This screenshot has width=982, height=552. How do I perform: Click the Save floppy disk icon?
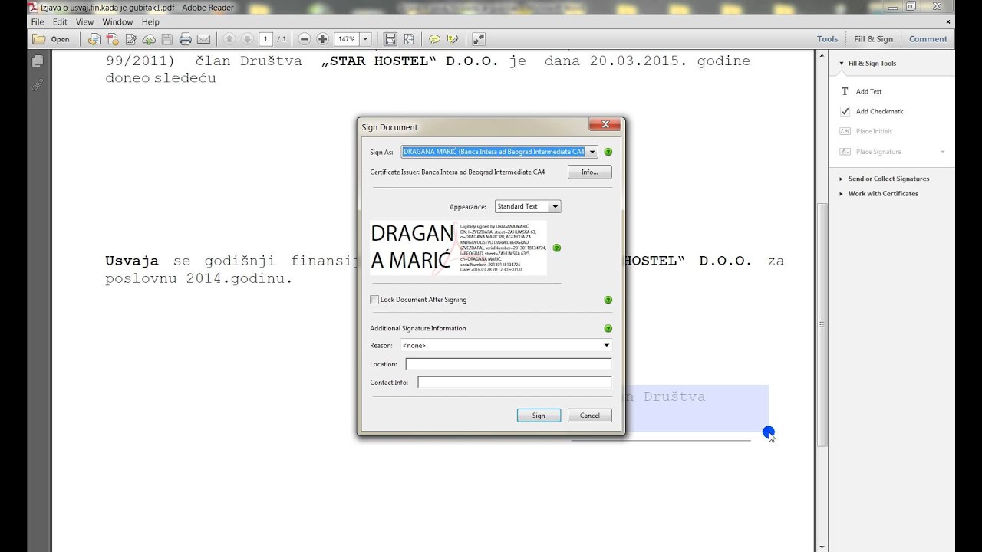[166, 39]
